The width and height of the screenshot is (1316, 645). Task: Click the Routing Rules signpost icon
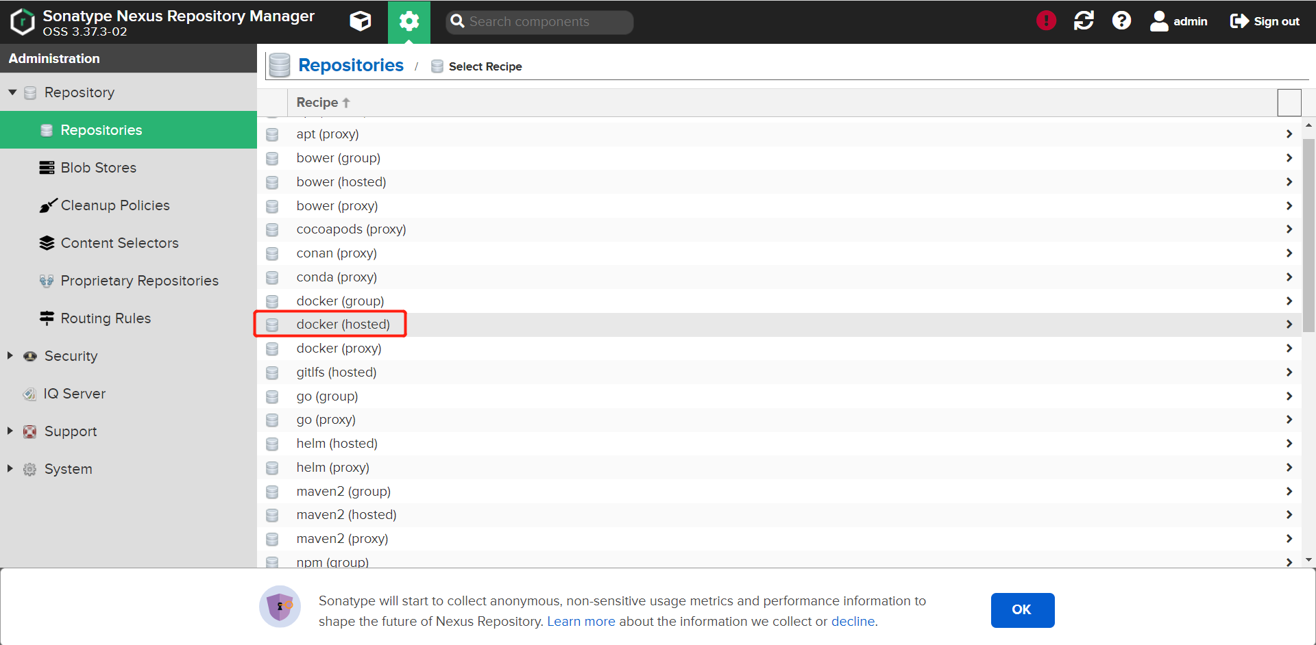tap(47, 318)
